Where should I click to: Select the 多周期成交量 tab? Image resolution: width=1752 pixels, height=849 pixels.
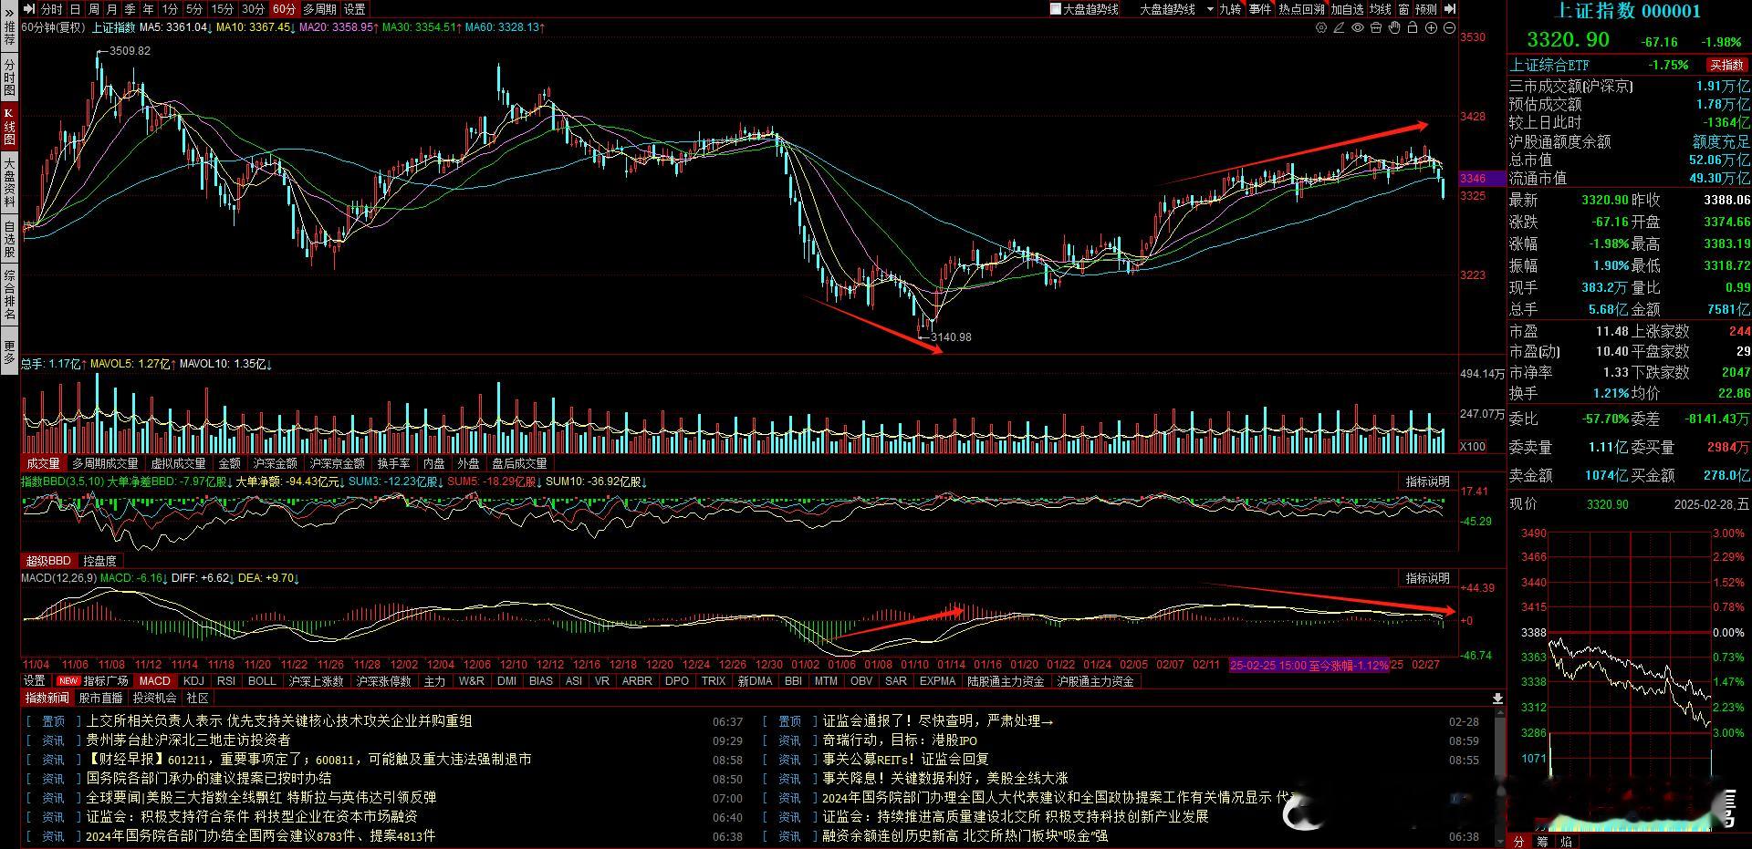[x=106, y=463]
